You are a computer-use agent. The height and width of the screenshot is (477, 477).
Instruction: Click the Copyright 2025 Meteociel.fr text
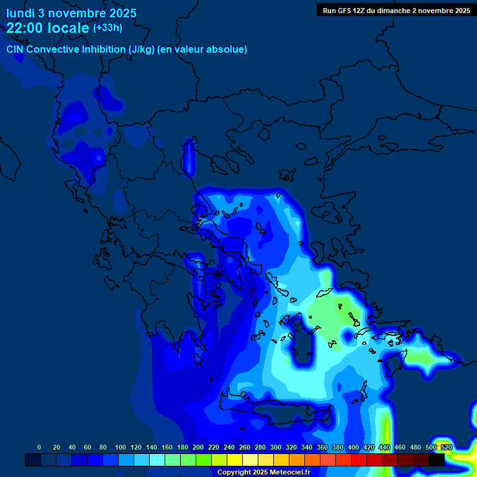(x=263, y=472)
